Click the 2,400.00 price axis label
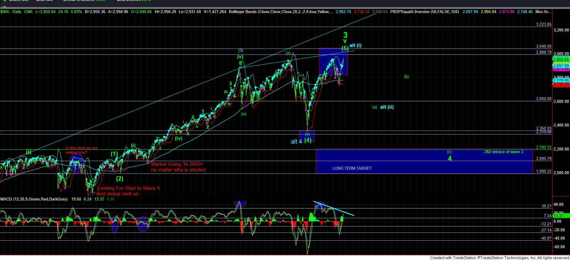570x260 pixels. (561, 125)
